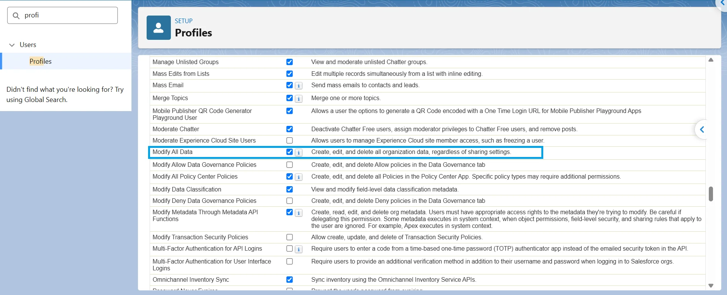Click the 'Modify All Data' permission label
This screenshot has height=295, width=727.
(x=172, y=152)
